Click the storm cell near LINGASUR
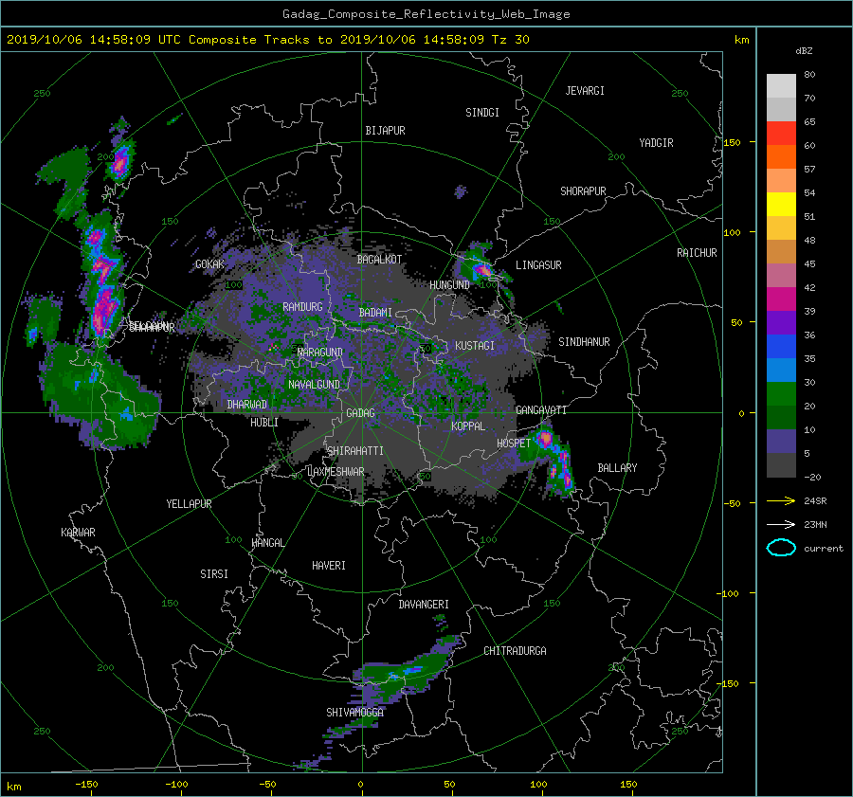 point(481,268)
